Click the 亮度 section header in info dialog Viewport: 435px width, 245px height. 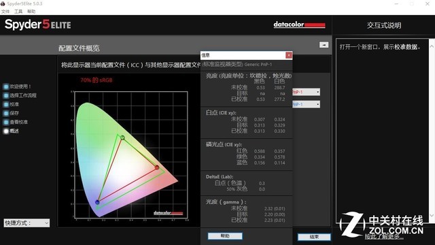tap(249, 76)
